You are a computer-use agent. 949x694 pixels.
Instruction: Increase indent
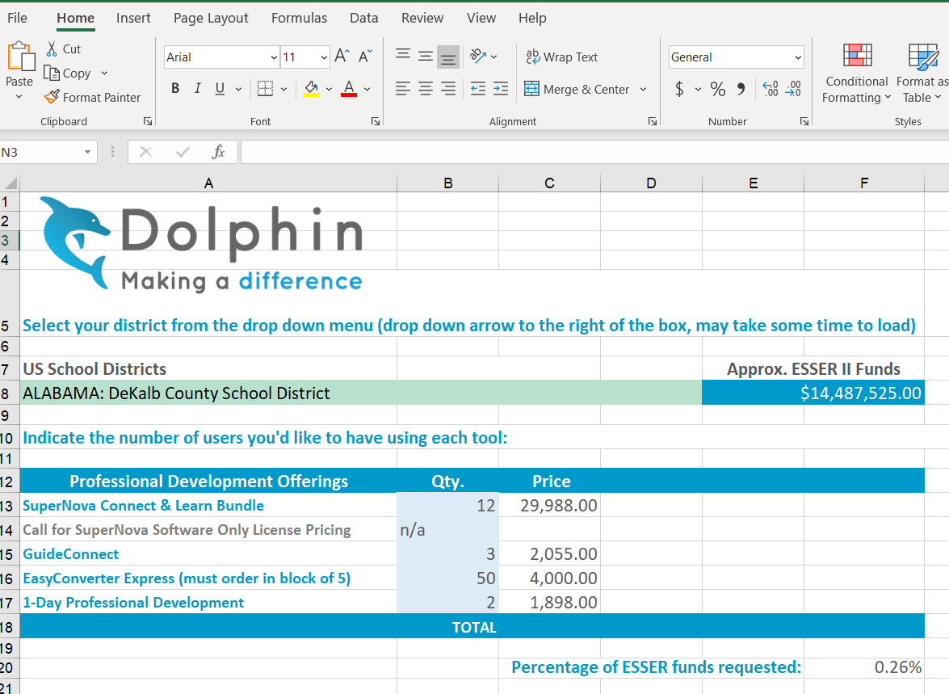pyautogui.click(x=501, y=89)
